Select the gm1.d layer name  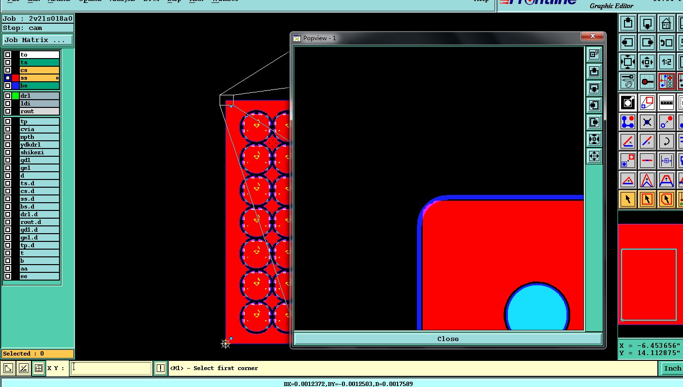coord(39,238)
